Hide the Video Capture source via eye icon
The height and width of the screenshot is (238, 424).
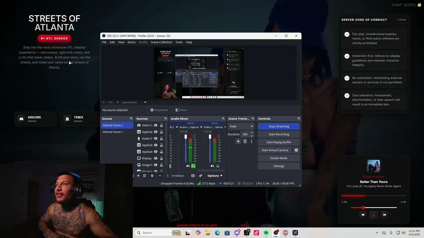(x=155, y=125)
